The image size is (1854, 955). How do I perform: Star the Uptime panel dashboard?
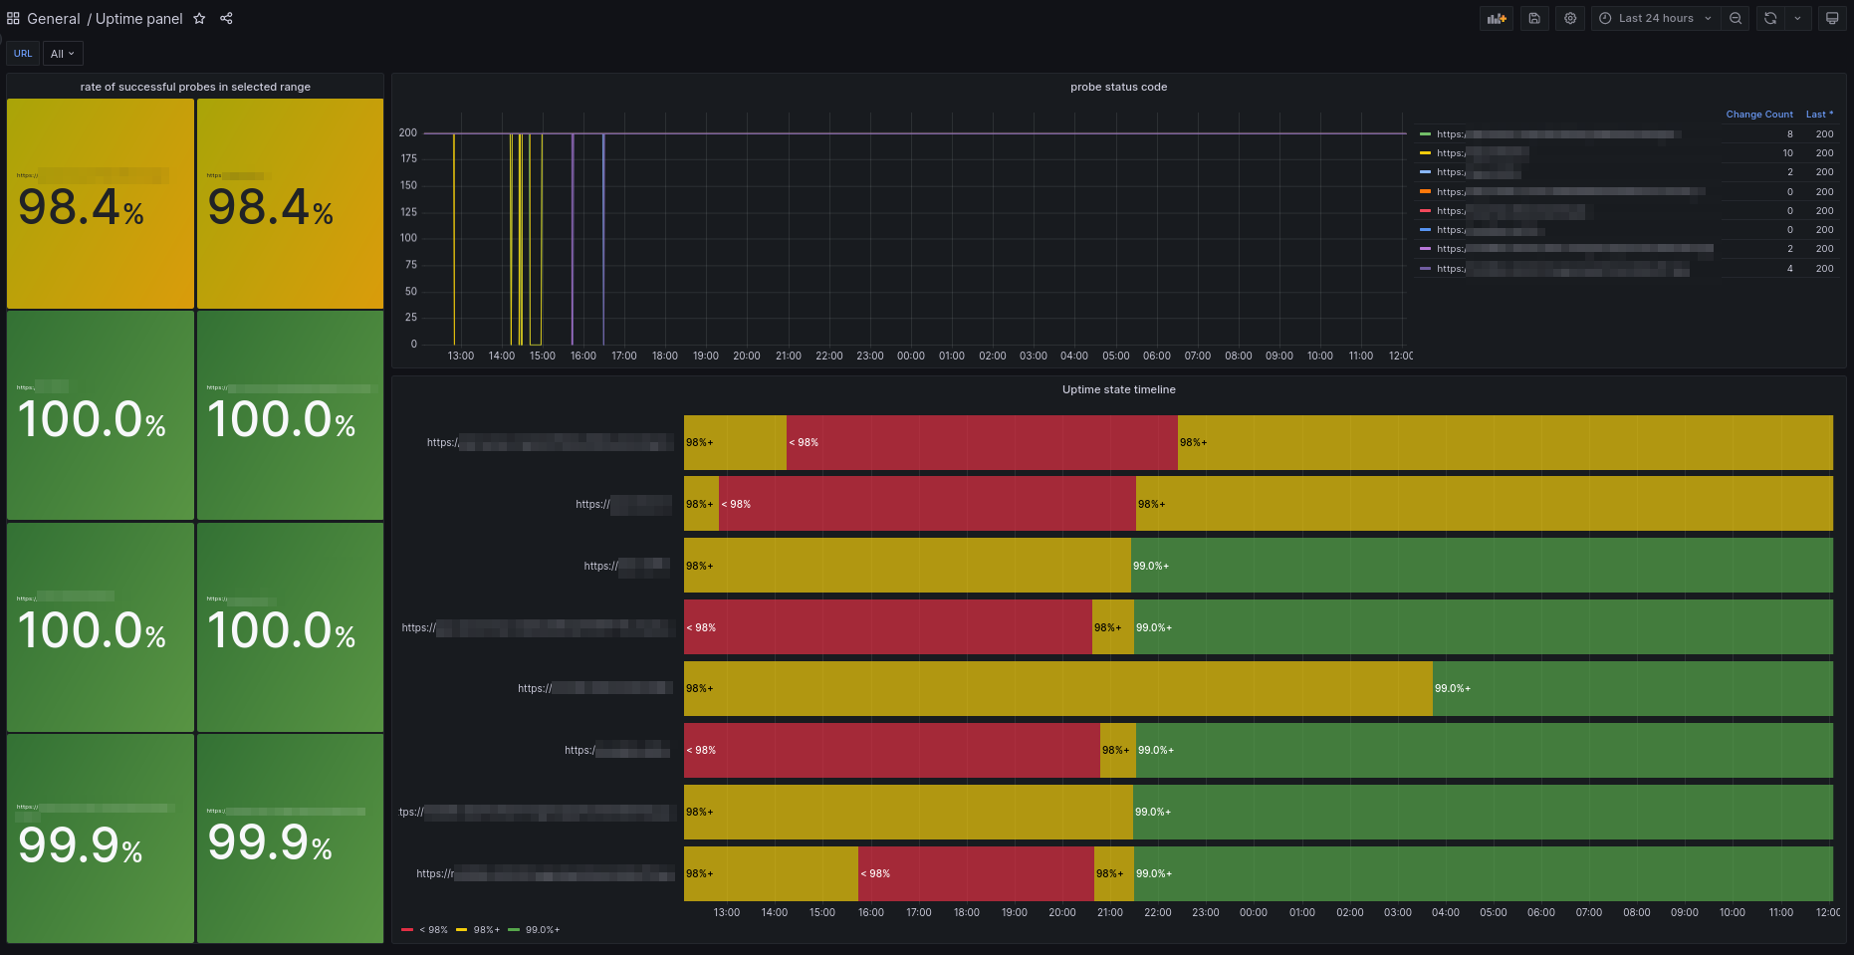coord(199,18)
